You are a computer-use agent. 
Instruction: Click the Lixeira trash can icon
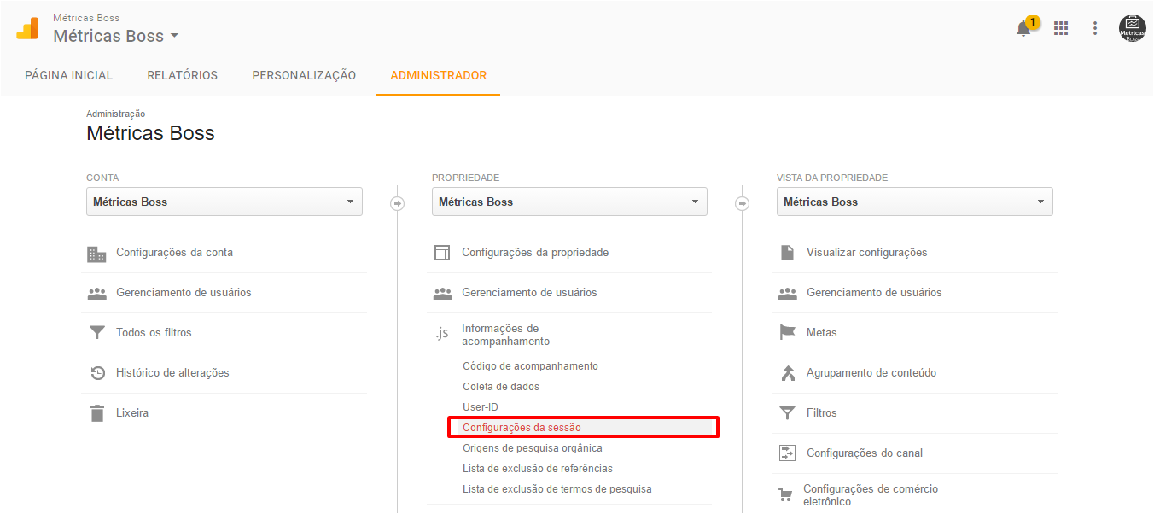tap(96, 413)
